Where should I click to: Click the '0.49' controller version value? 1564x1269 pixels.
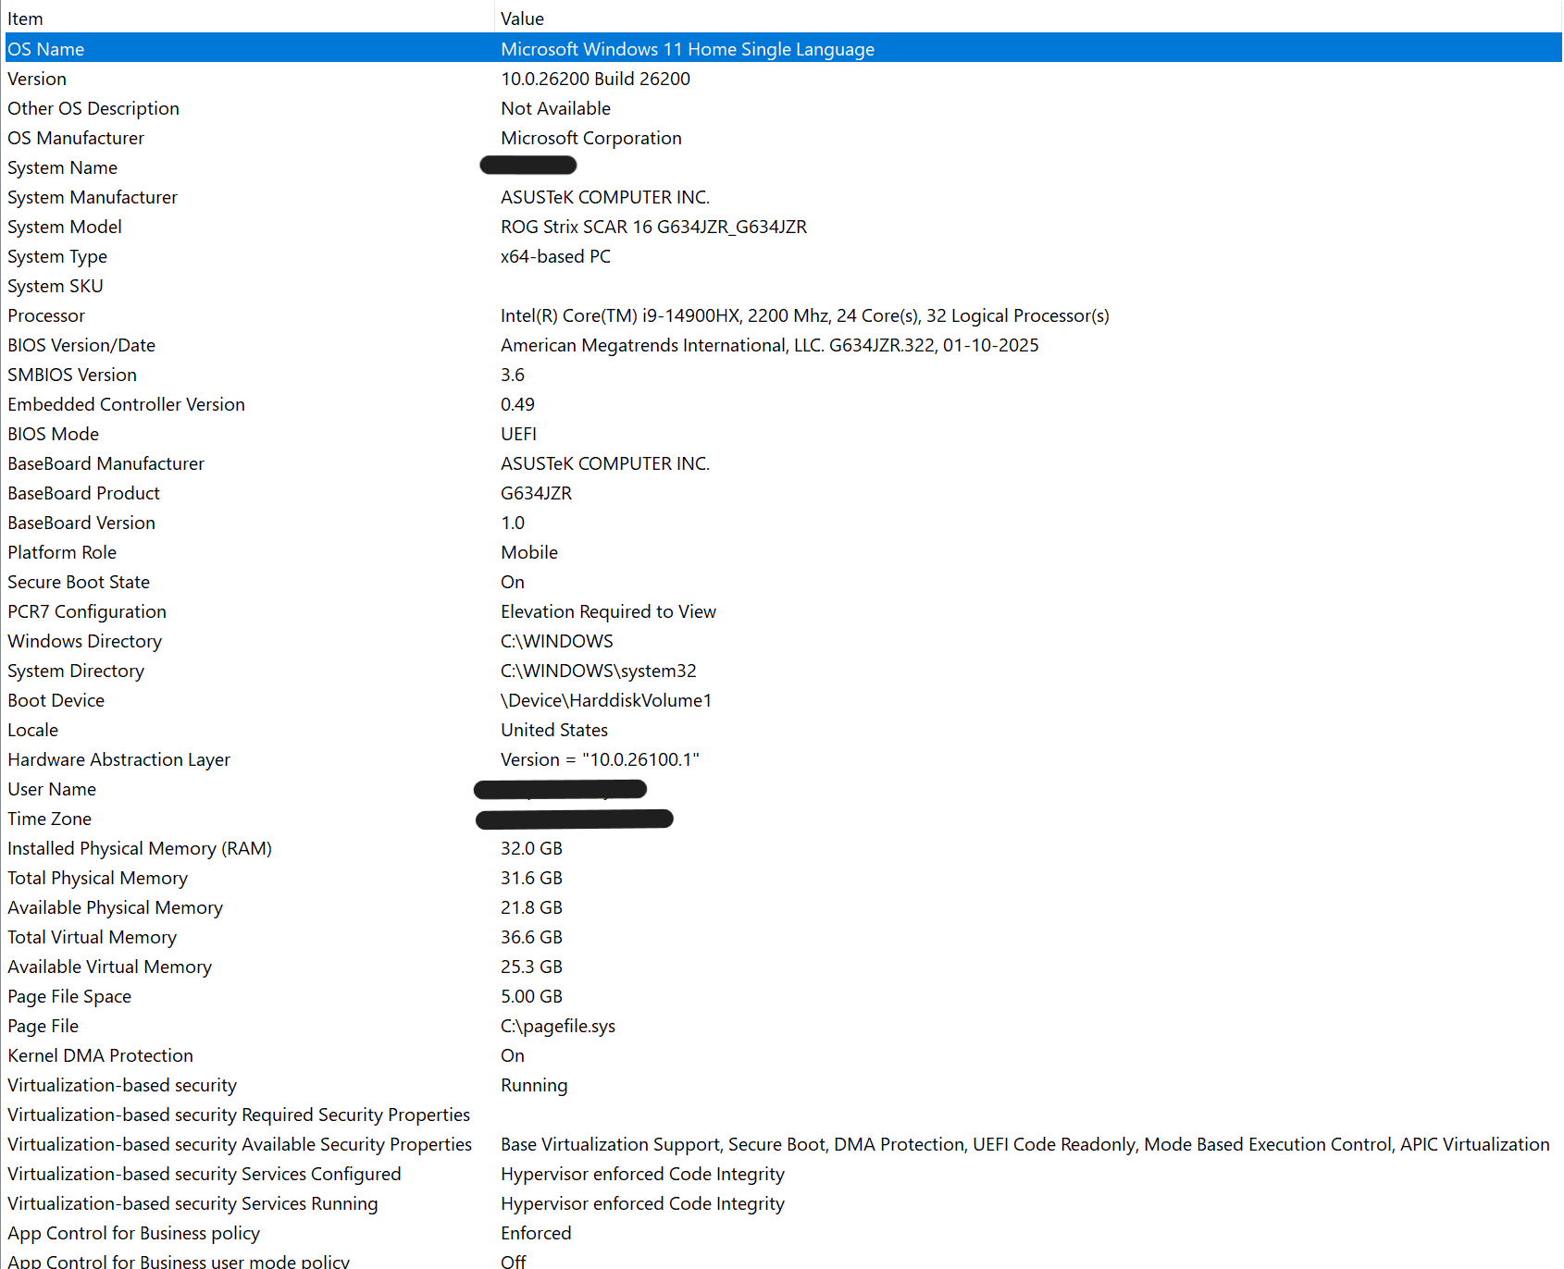(517, 404)
